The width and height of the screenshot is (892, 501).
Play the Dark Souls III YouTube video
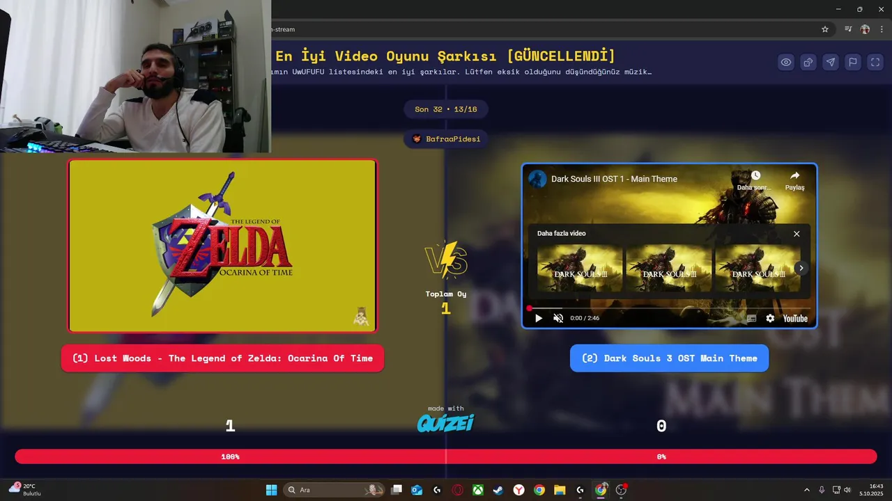tap(538, 318)
